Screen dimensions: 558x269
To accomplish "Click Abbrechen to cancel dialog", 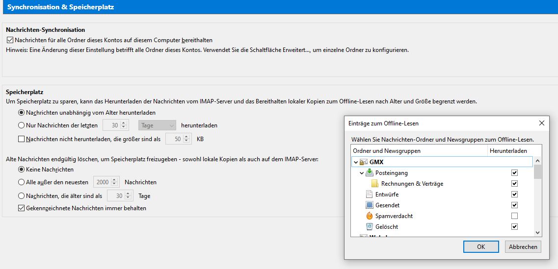I will [x=523, y=247].
